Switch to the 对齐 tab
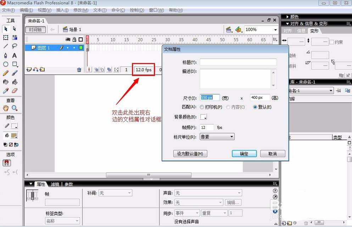This screenshot has width=352, height=227. tap(287, 31)
